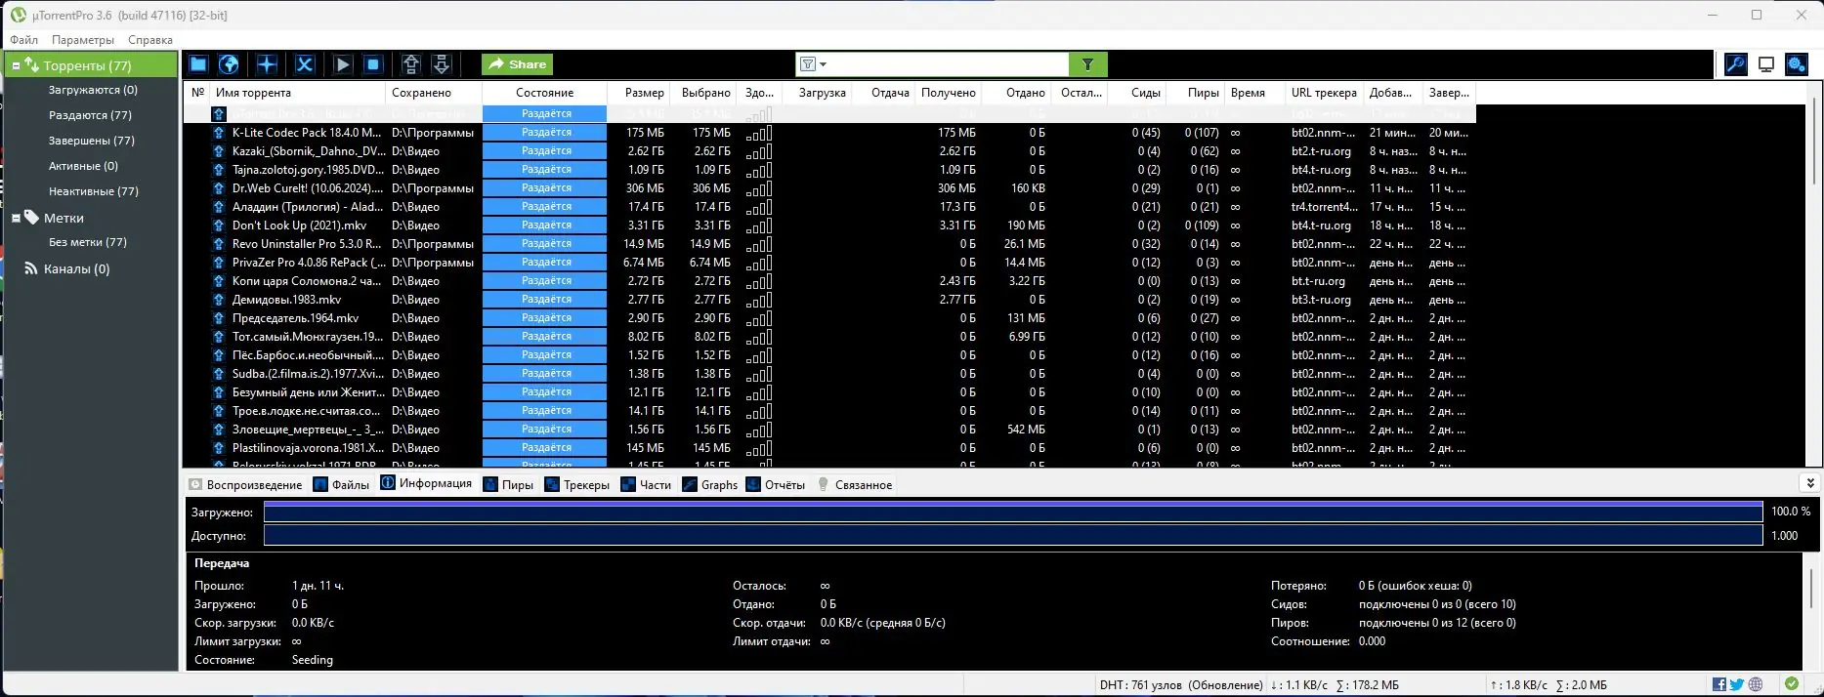Click health bars of Revo Uninstaller row
This screenshot has height=697, width=1824.
759,244
